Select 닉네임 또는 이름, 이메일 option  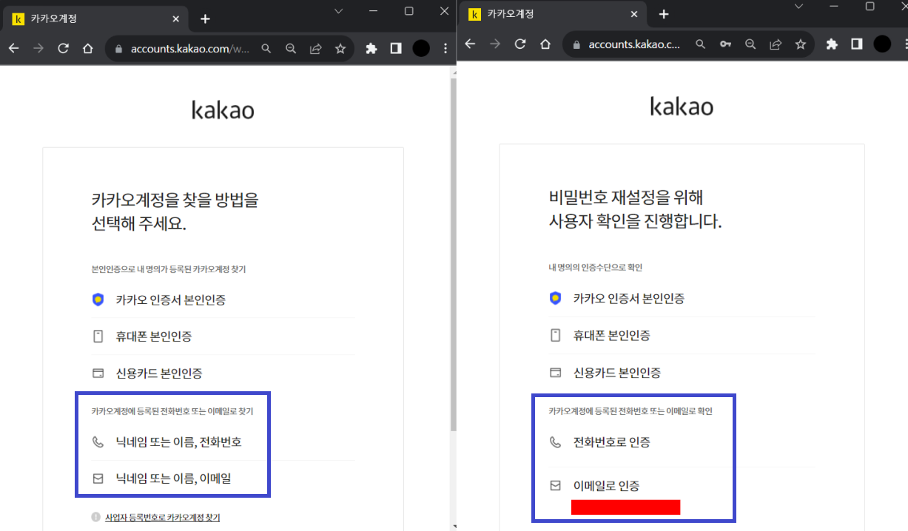pos(223,478)
